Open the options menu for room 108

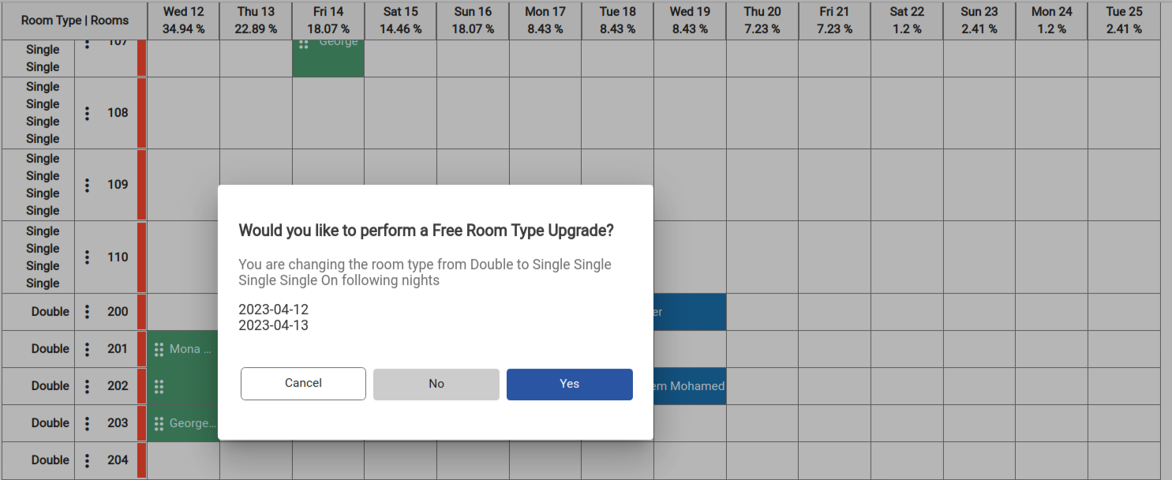86,113
